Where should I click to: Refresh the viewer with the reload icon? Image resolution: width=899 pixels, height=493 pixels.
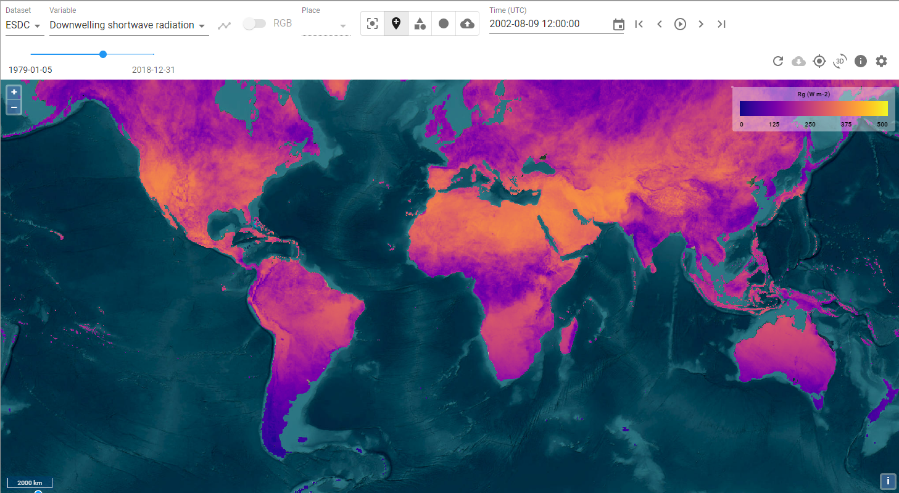(778, 61)
